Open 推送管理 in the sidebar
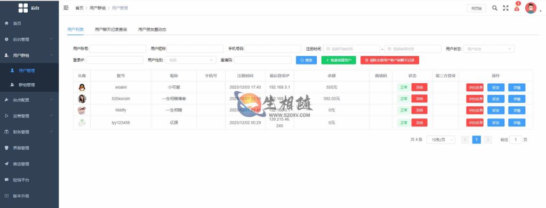546x208 pixels. (29, 164)
